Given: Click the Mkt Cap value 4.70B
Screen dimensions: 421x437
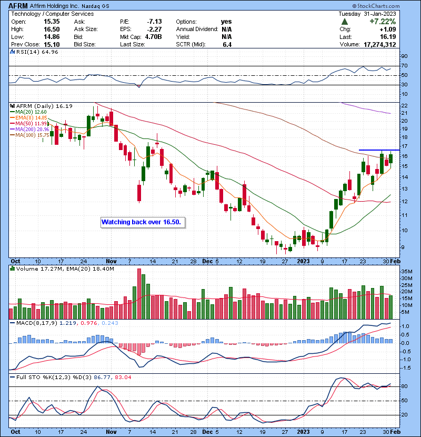Looking at the screenshot, I should (153, 37).
